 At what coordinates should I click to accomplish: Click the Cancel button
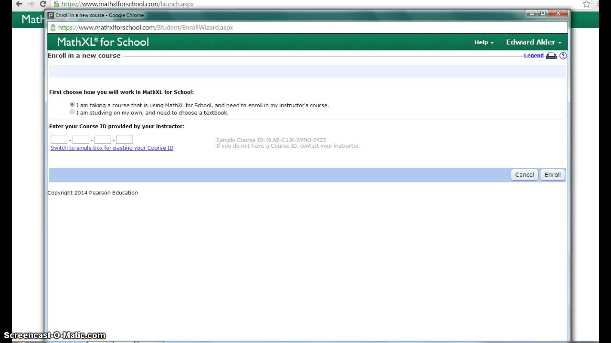pyautogui.click(x=524, y=175)
